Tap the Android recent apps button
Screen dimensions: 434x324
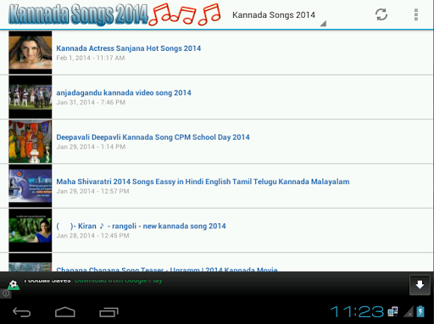coord(108,312)
